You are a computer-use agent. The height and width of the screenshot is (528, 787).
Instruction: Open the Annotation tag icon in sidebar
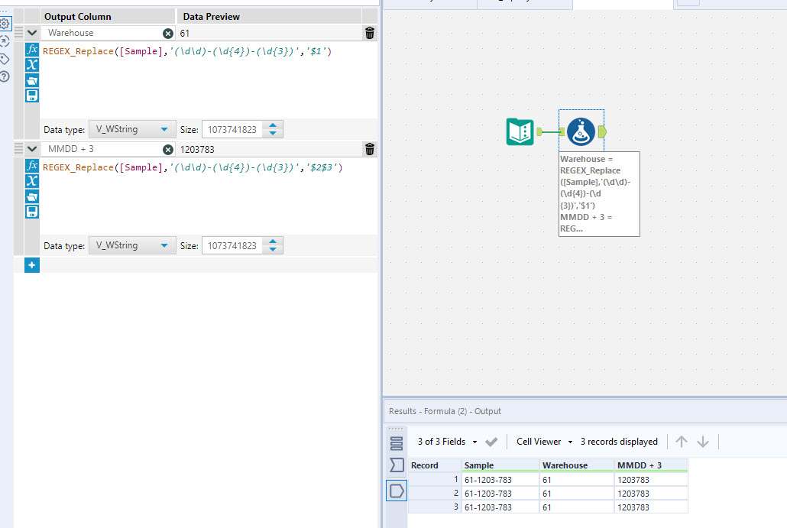[x=5, y=59]
